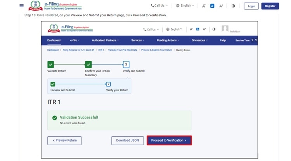Open the Authorised Partners menu

(105, 40)
